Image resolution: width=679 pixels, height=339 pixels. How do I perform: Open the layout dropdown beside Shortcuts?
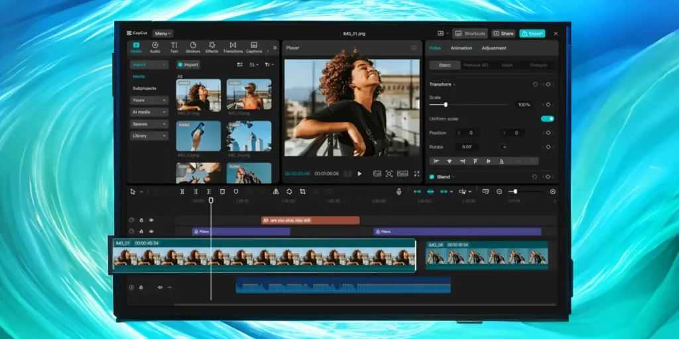[442, 33]
